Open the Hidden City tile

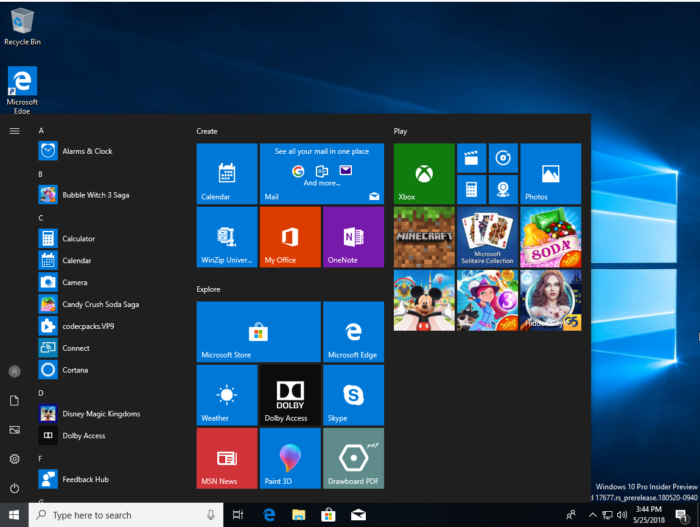coord(551,300)
